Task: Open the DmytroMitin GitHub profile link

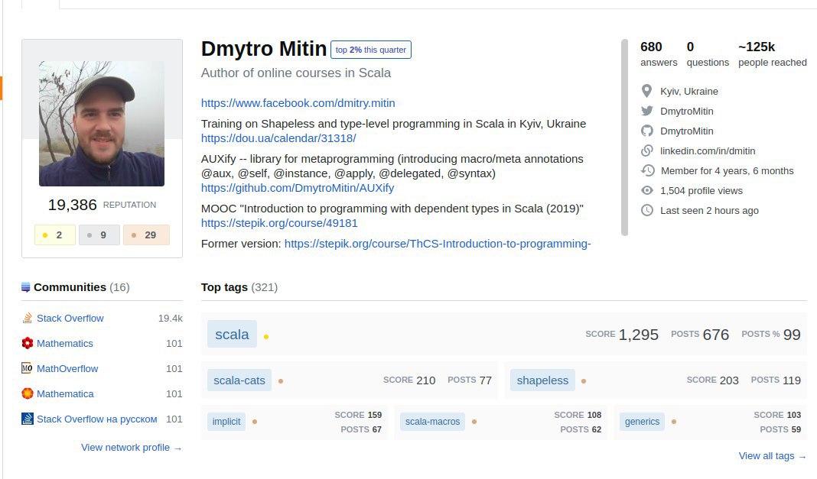Action: click(687, 131)
